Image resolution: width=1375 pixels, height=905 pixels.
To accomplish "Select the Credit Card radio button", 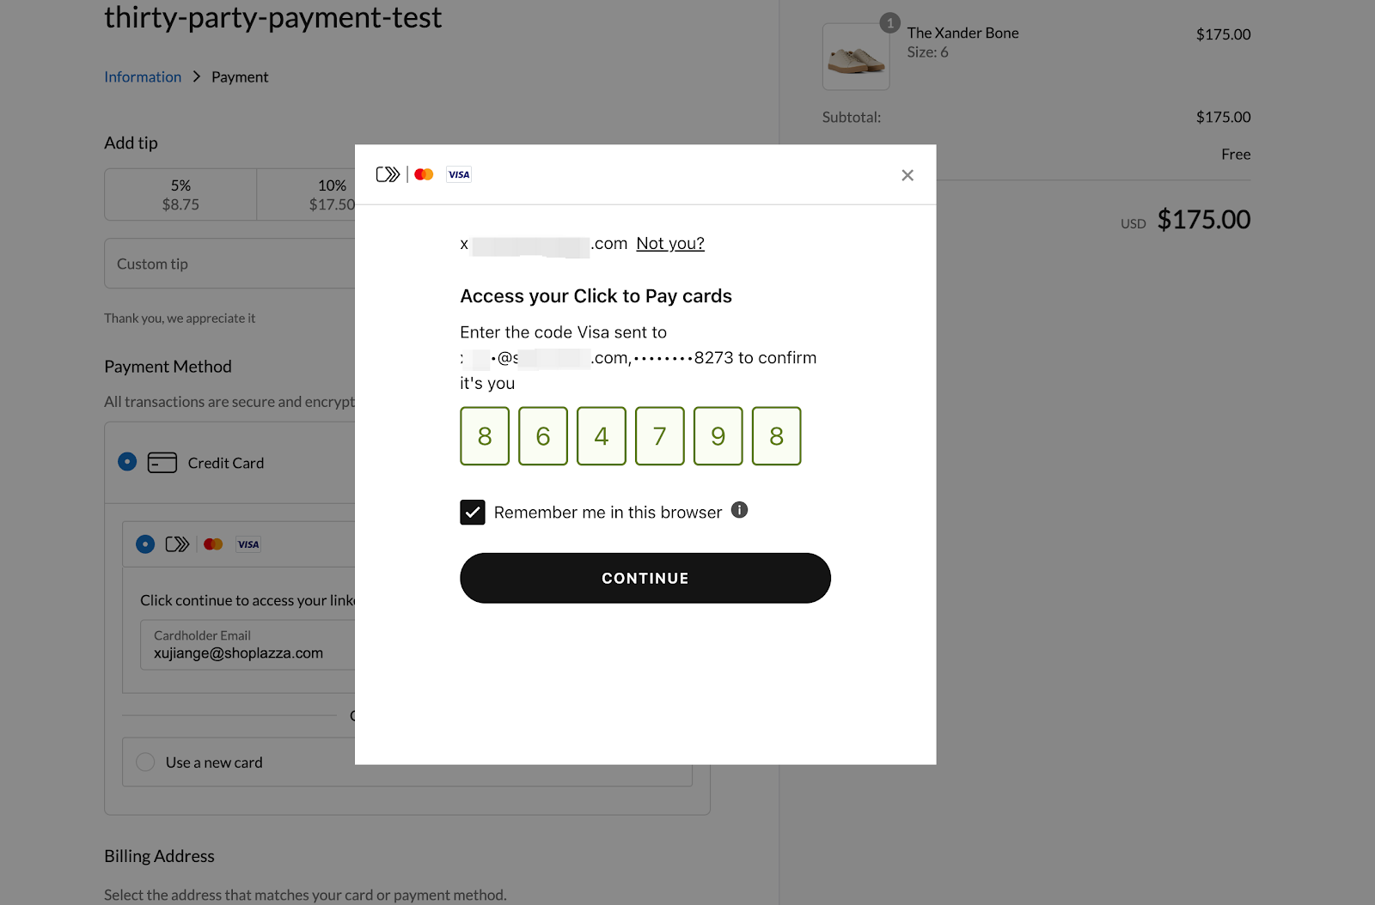I will 127,462.
